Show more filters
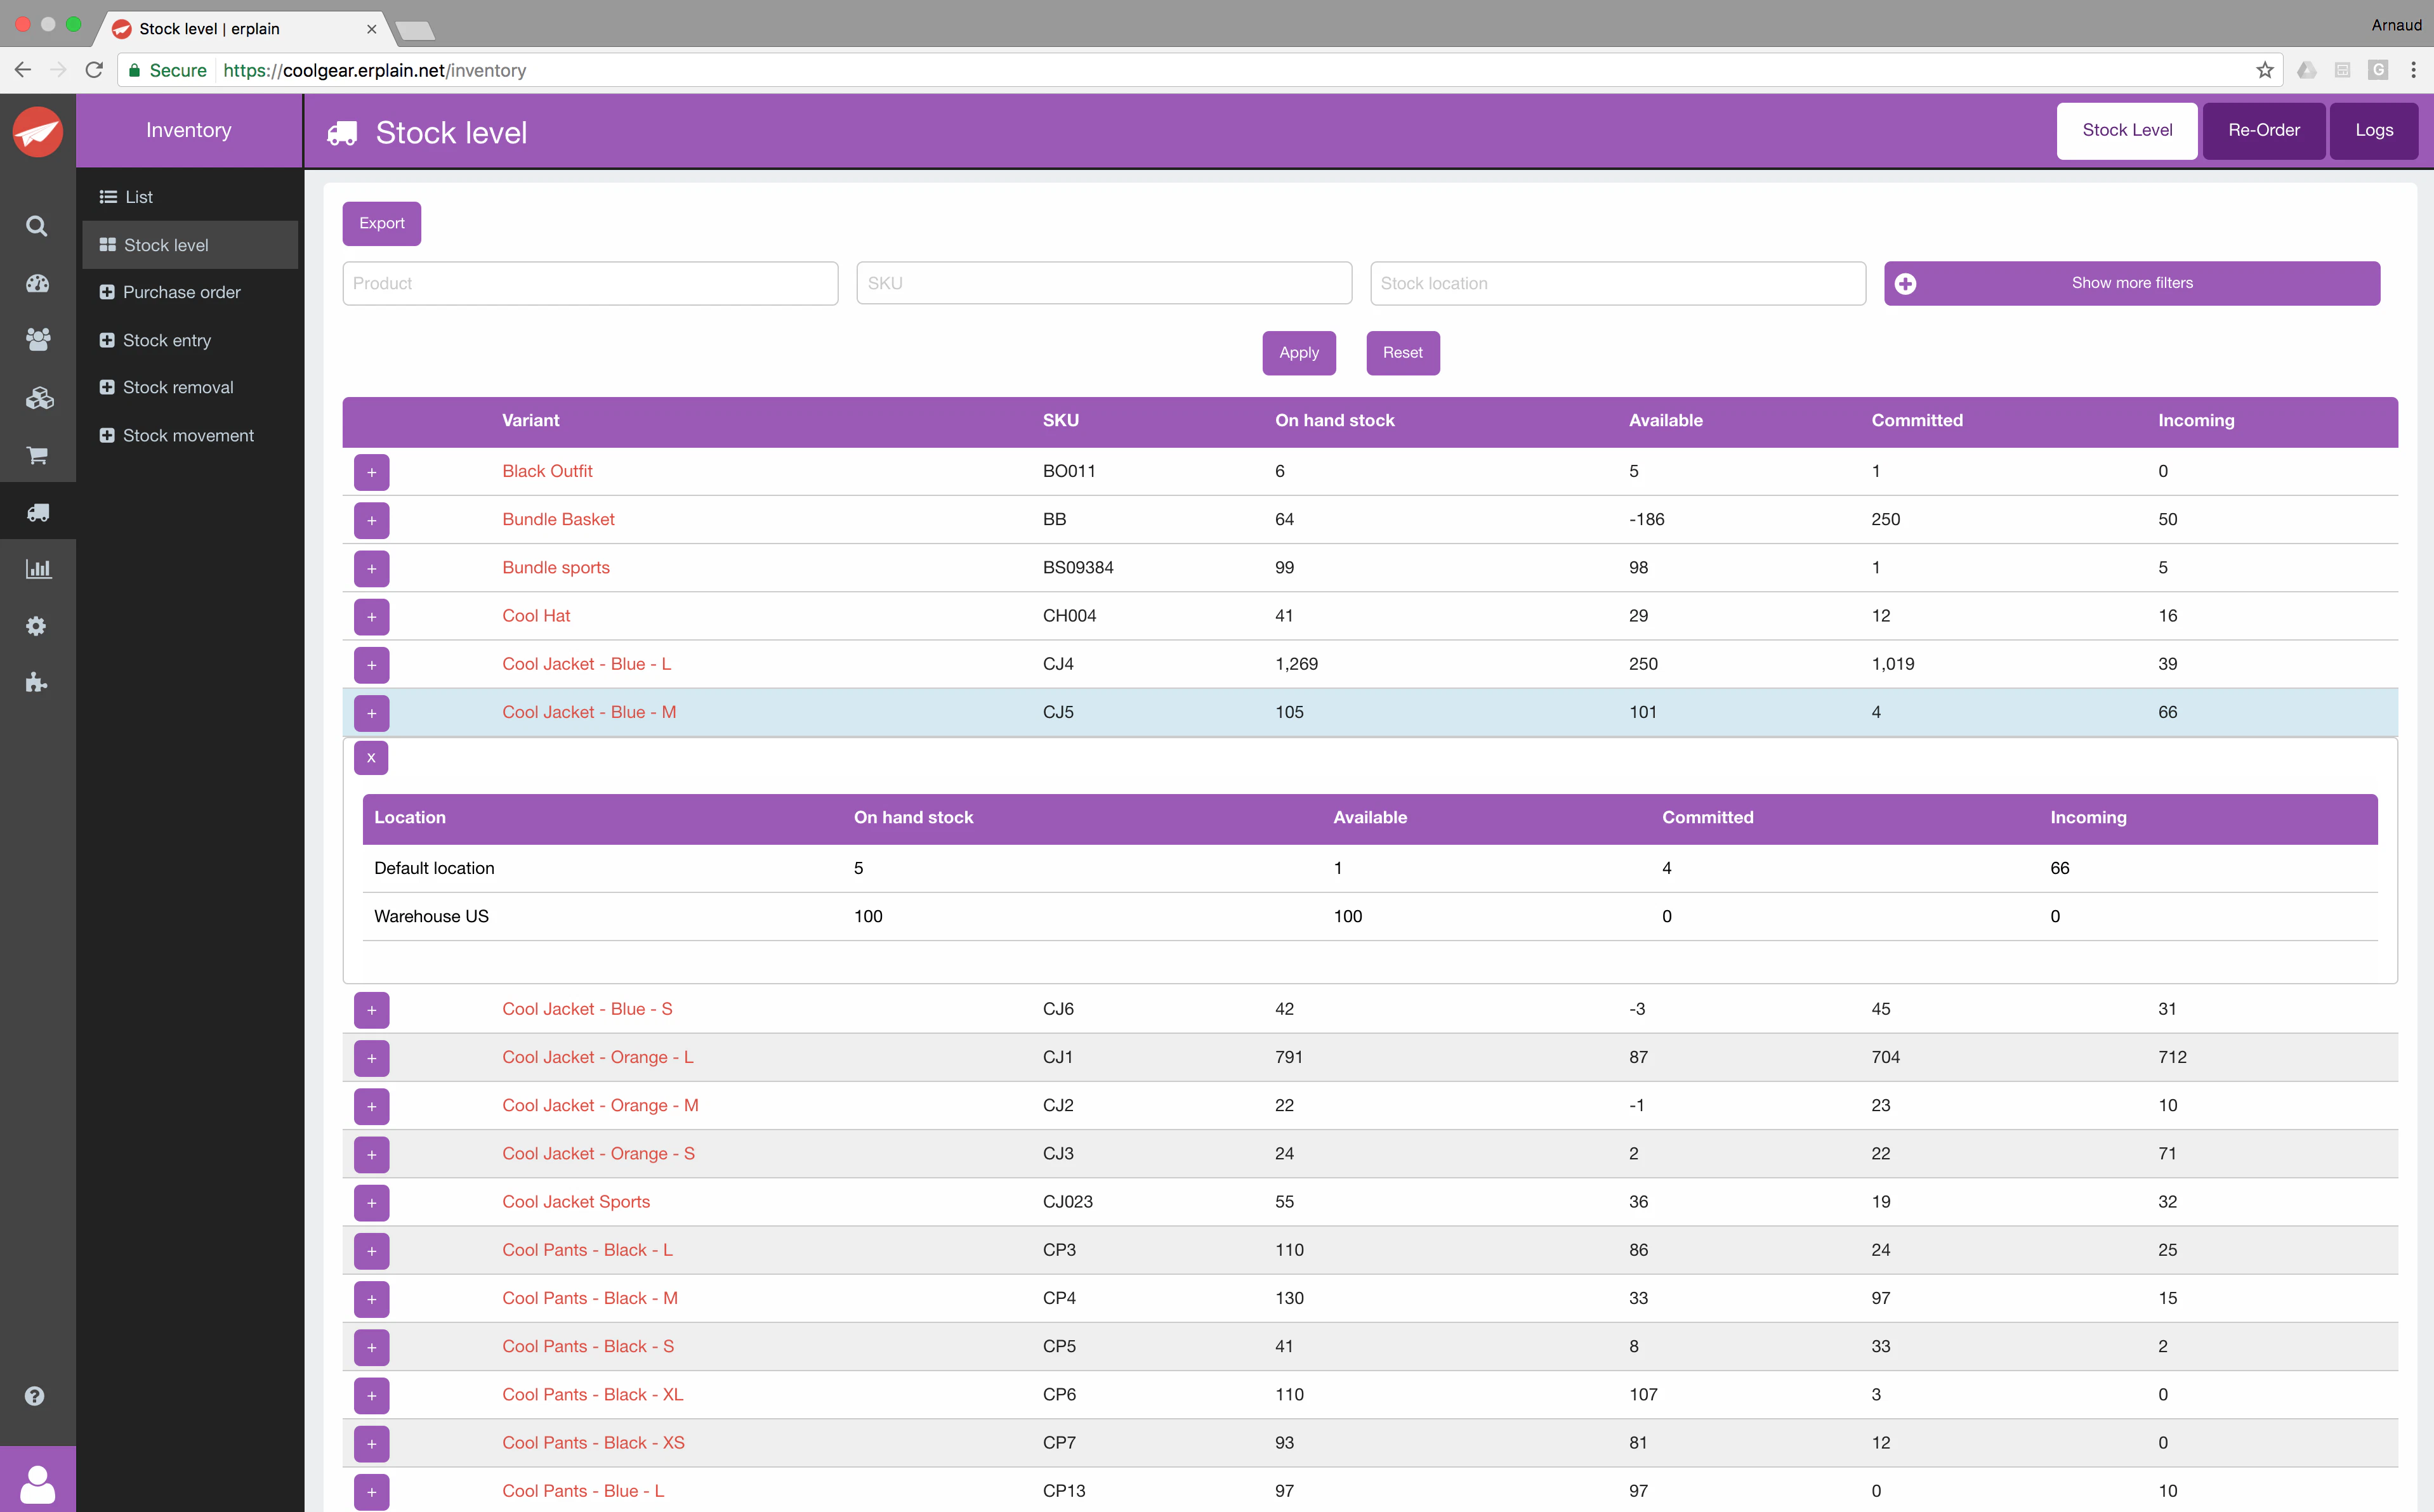The width and height of the screenshot is (2434, 1512). click(x=2131, y=283)
